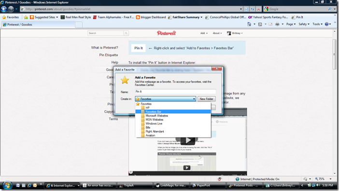This screenshot has width=339, height=191.
Task: Switch to TripleA taskbar button
Action: pyautogui.click(x=135, y=185)
